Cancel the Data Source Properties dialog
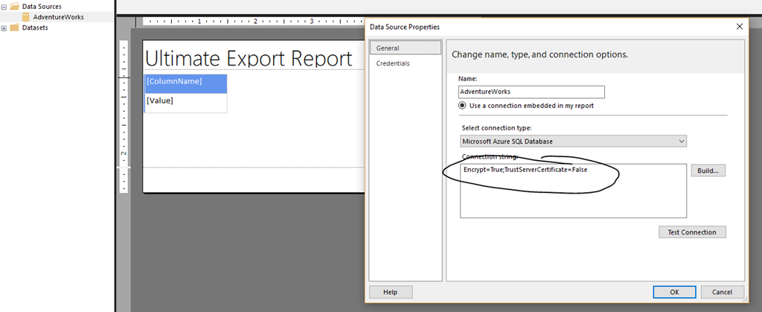The width and height of the screenshot is (762, 312). 722,292
